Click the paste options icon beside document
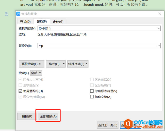 [x=7, y=14]
